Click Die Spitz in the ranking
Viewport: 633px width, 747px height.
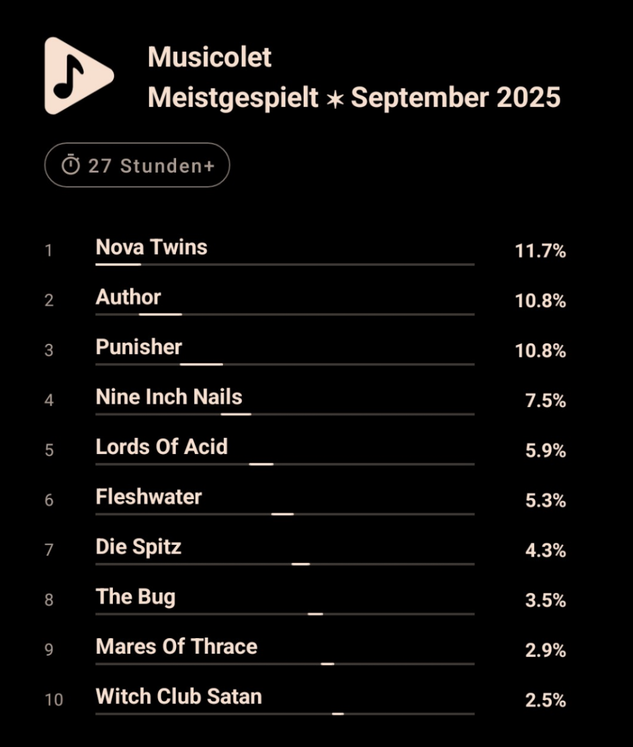(x=138, y=547)
